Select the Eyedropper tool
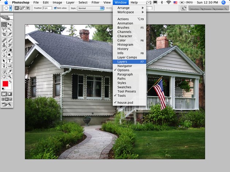Image resolution: width=230 pixels, height=172 pixels. [x=9, y=71]
